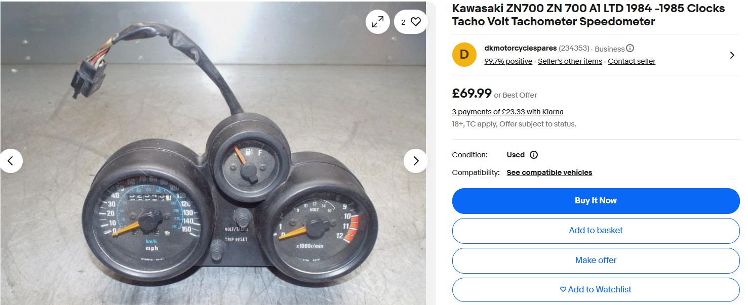
Task: Click the Contact seller link
Action: pos(631,61)
